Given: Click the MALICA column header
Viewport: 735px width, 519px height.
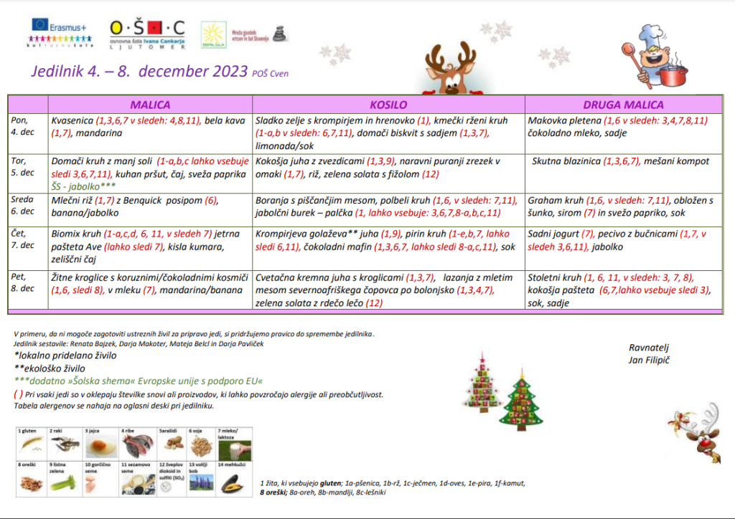Looking at the screenshot, I should [150, 105].
